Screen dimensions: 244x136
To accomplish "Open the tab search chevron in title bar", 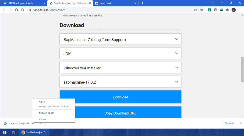I will point(213,3).
